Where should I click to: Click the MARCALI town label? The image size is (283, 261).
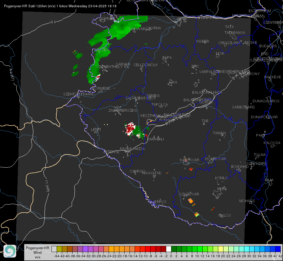click(156, 139)
